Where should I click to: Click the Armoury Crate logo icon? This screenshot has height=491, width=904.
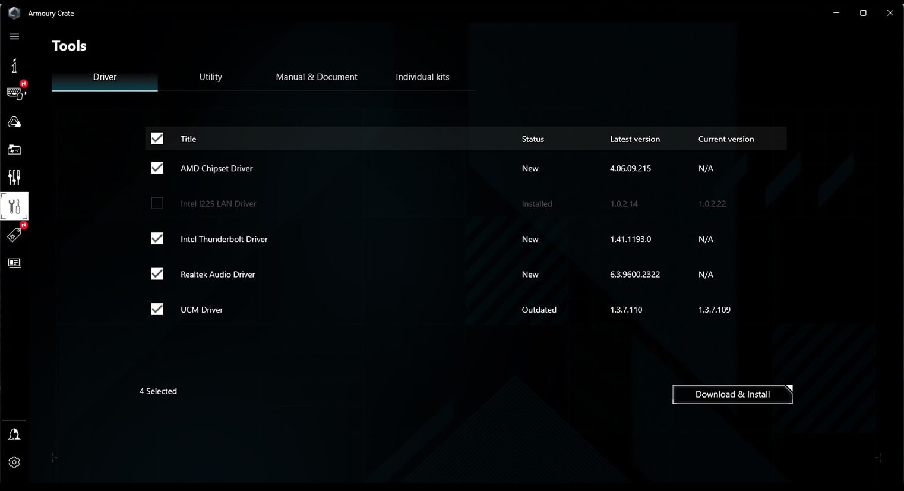(x=14, y=13)
